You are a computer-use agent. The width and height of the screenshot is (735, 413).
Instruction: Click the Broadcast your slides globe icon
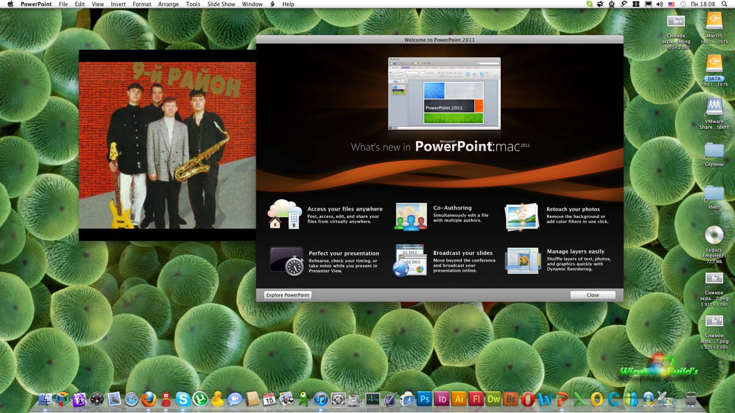click(410, 260)
